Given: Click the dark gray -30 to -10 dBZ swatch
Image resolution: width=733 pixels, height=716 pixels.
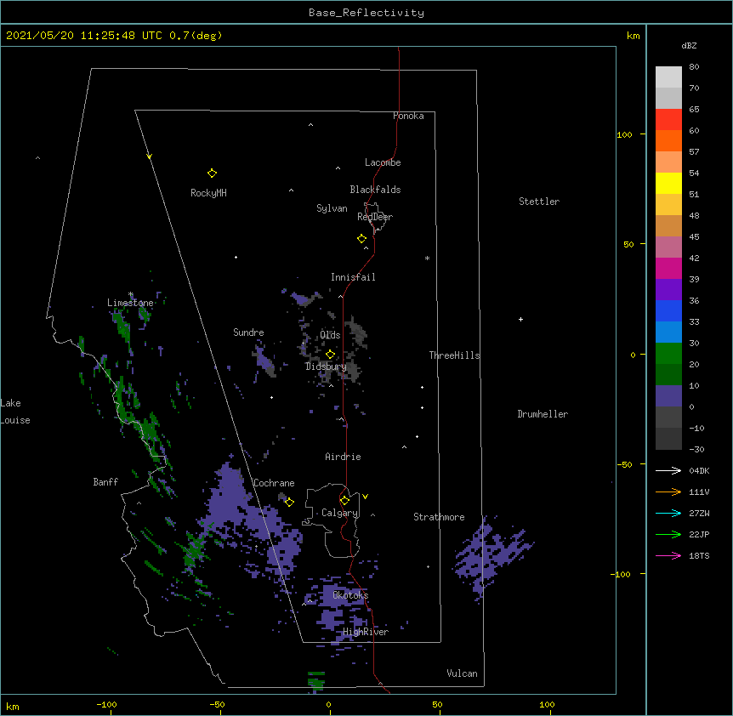Looking at the screenshot, I should point(668,439).
